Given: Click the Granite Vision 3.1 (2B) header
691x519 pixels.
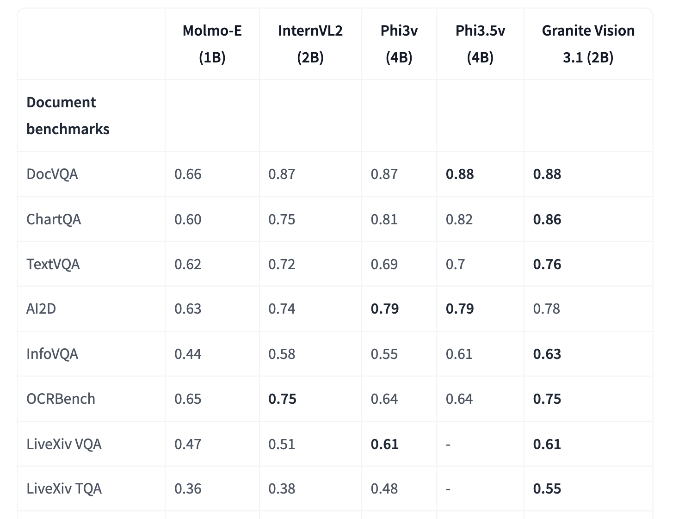Looking at the screenshot, I should pos(588,44).
